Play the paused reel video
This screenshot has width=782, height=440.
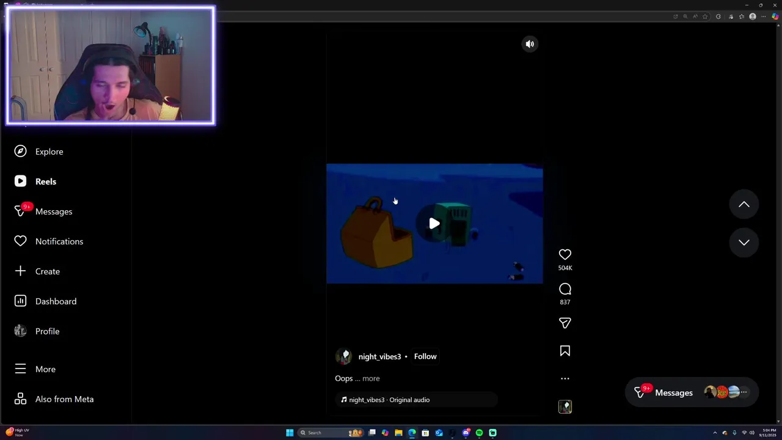coord(434,224)
